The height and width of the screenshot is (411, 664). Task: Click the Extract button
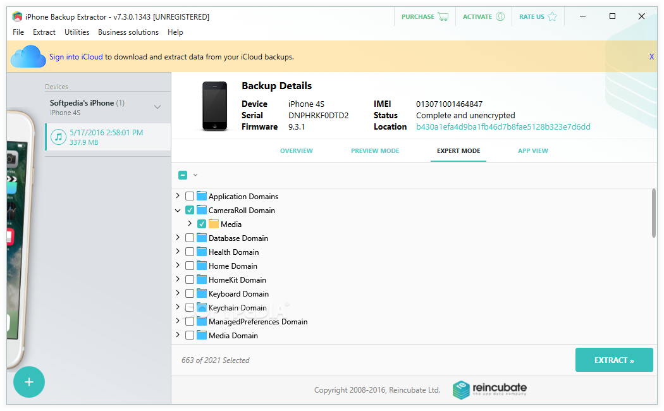pos(614,360)
